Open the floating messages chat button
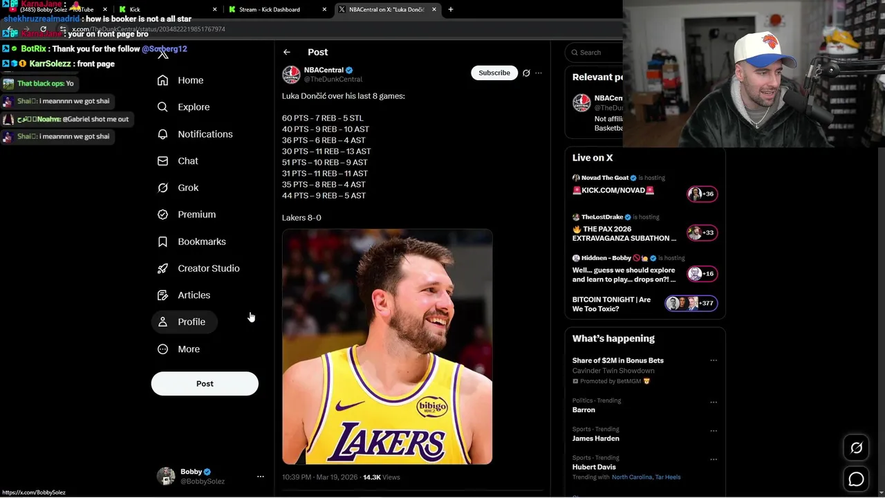 856,479
